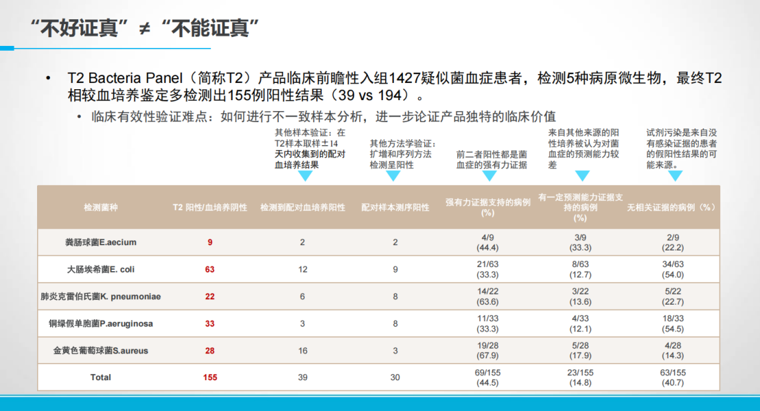
Task: Click the "检测到配对血培养阳性" column header
Action: (x=303, y=207)
